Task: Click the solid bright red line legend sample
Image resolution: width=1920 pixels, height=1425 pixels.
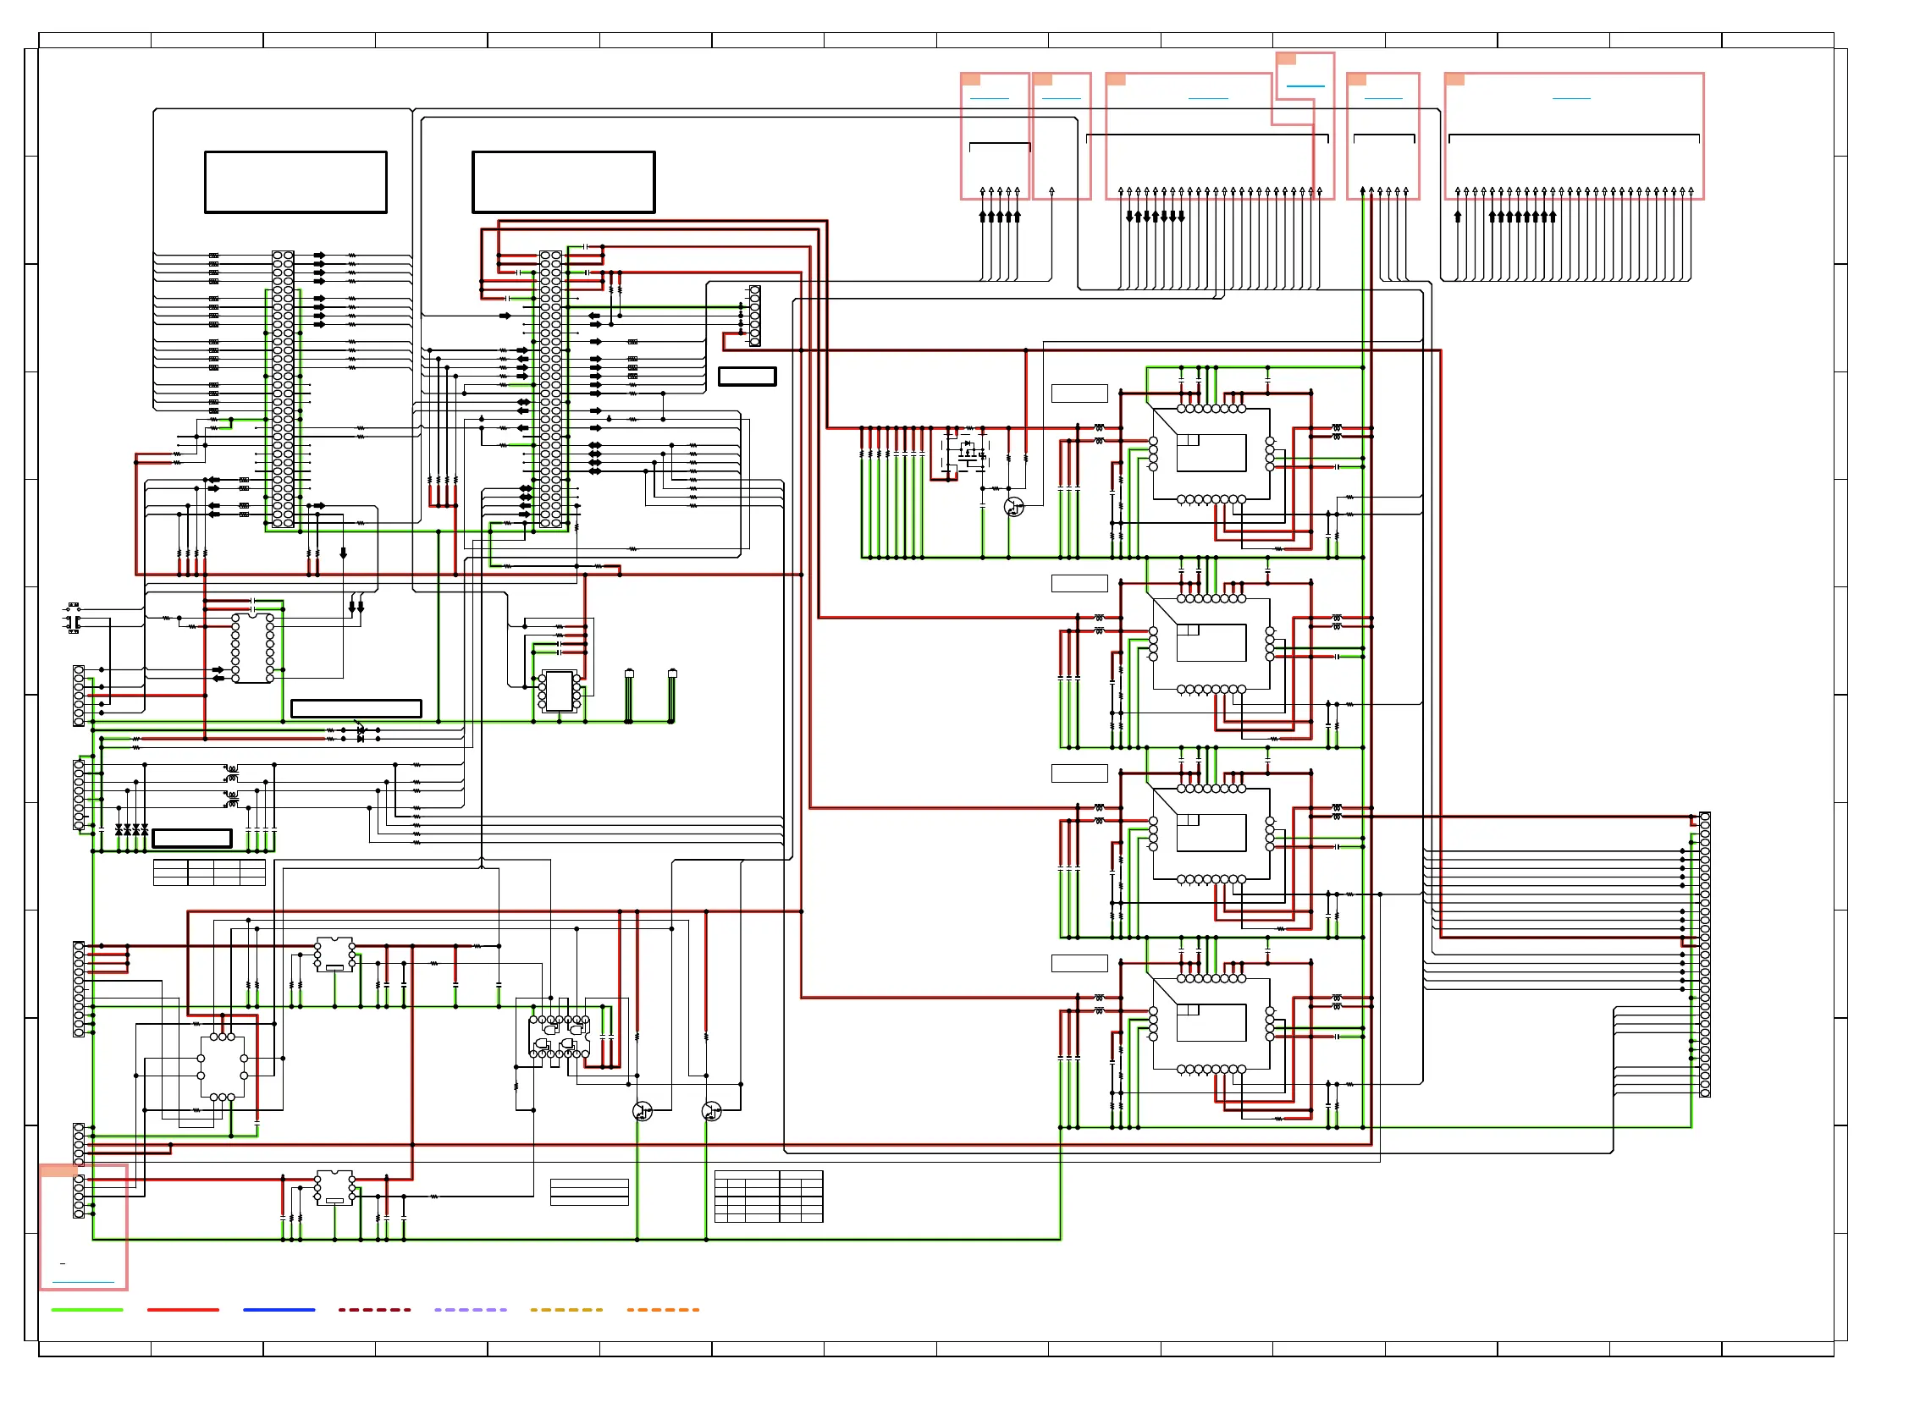Action: [183, 1309]
